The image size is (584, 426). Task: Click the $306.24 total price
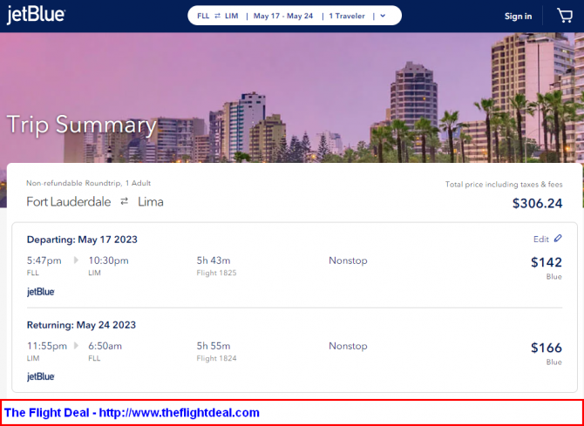(536, 203)
